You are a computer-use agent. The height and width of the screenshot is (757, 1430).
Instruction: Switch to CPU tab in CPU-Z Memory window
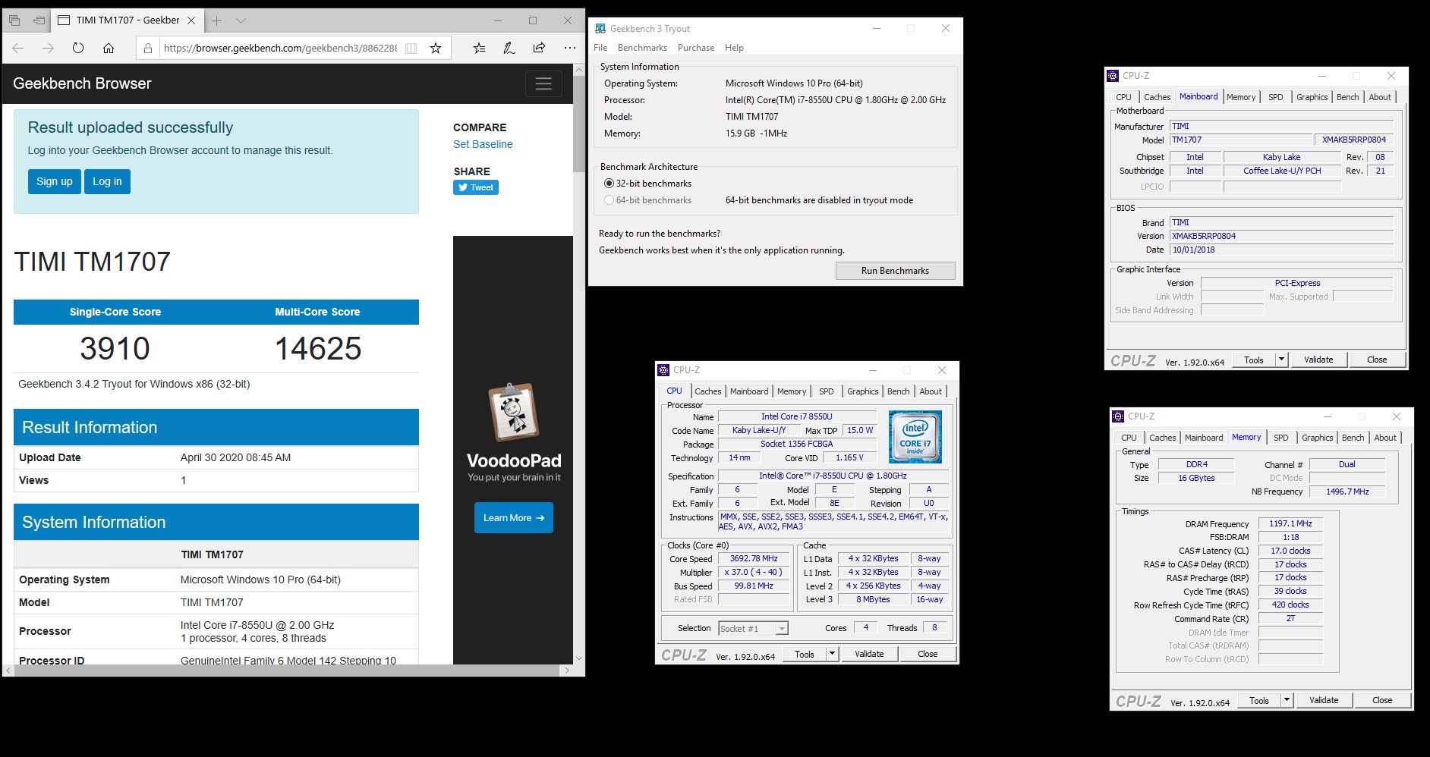1129,438
